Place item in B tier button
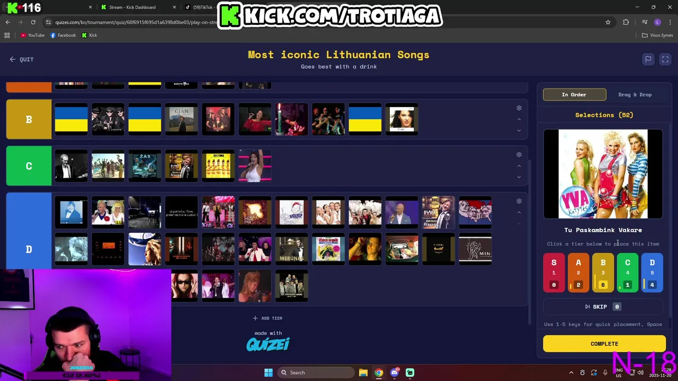 pyautogui.click(x=603, y=273)
